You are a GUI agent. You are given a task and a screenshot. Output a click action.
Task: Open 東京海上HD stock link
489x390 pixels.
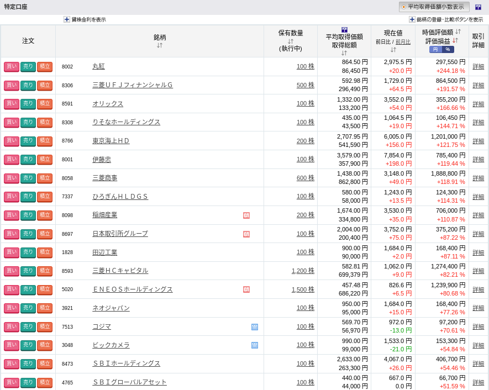click(111, 141)
